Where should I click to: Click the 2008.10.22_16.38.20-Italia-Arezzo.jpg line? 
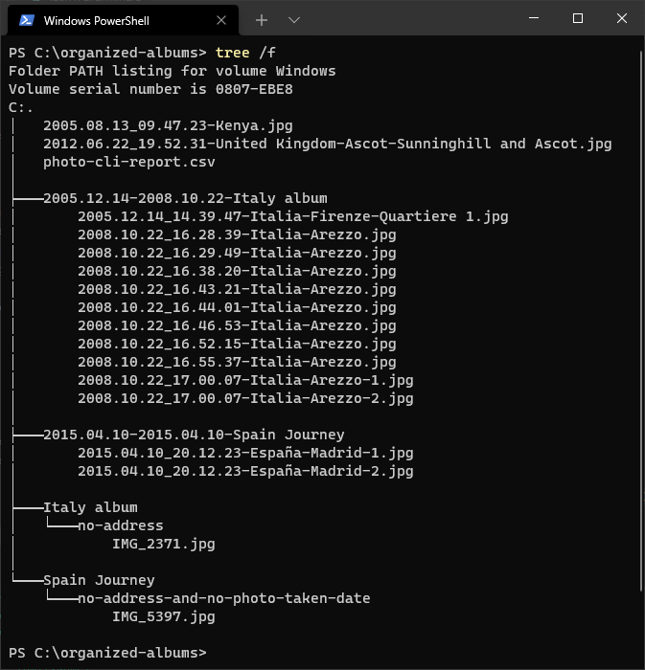[x=237, y=271]
